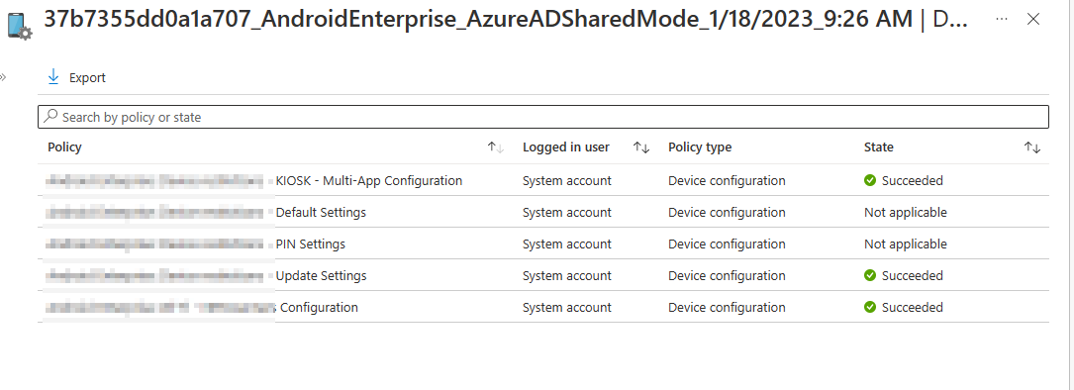Click the device gear icon beside title

click(20, 26)
